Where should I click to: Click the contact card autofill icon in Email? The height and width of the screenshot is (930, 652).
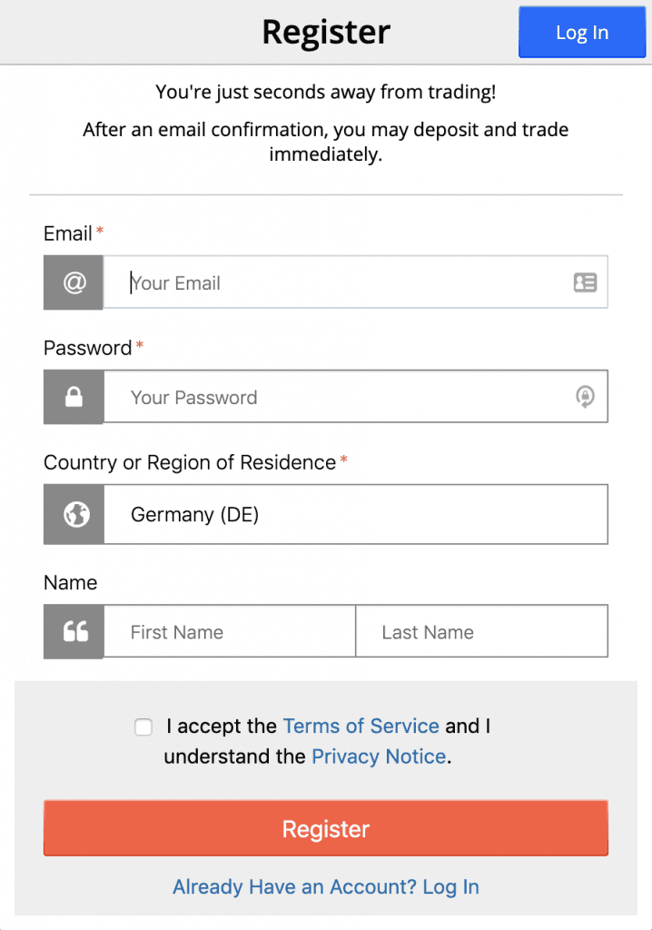[x=585, y=282]
